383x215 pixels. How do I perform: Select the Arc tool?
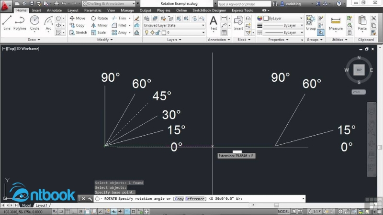coord(48,22)
